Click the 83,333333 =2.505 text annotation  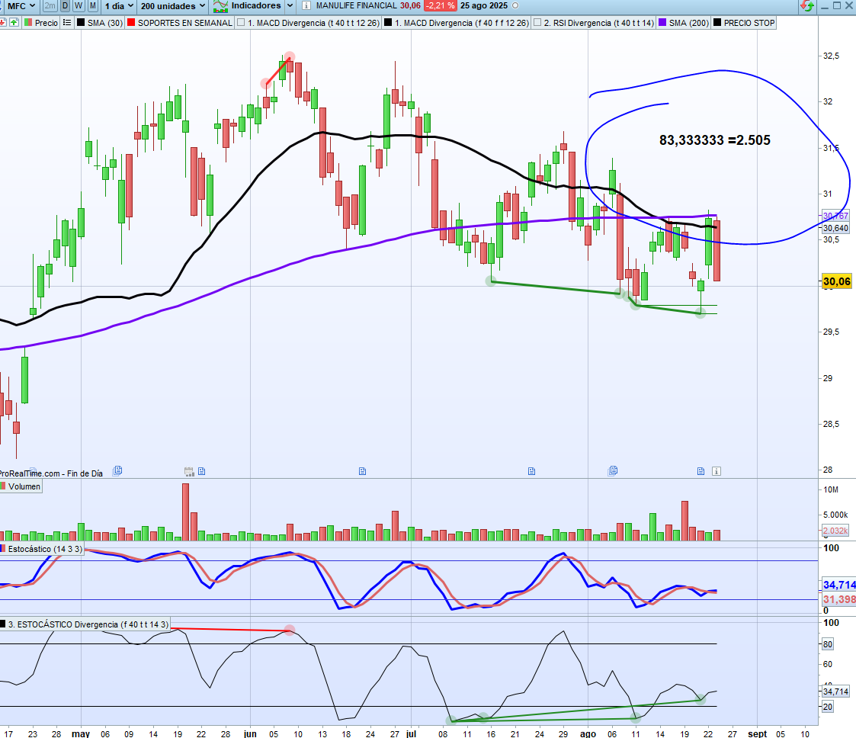(715, 140)
